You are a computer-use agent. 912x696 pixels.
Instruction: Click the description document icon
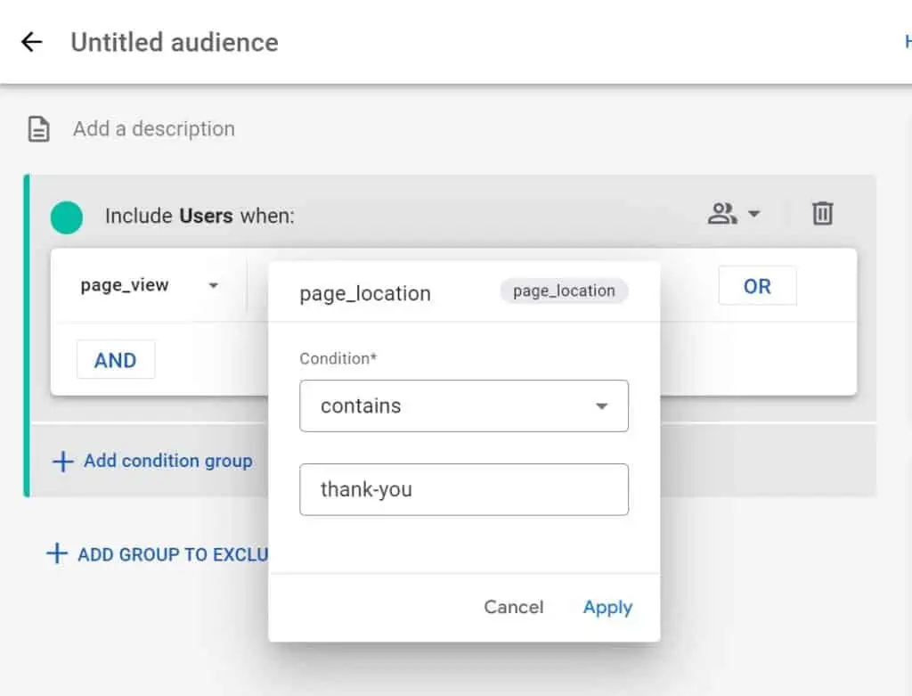tap(38, 130)
